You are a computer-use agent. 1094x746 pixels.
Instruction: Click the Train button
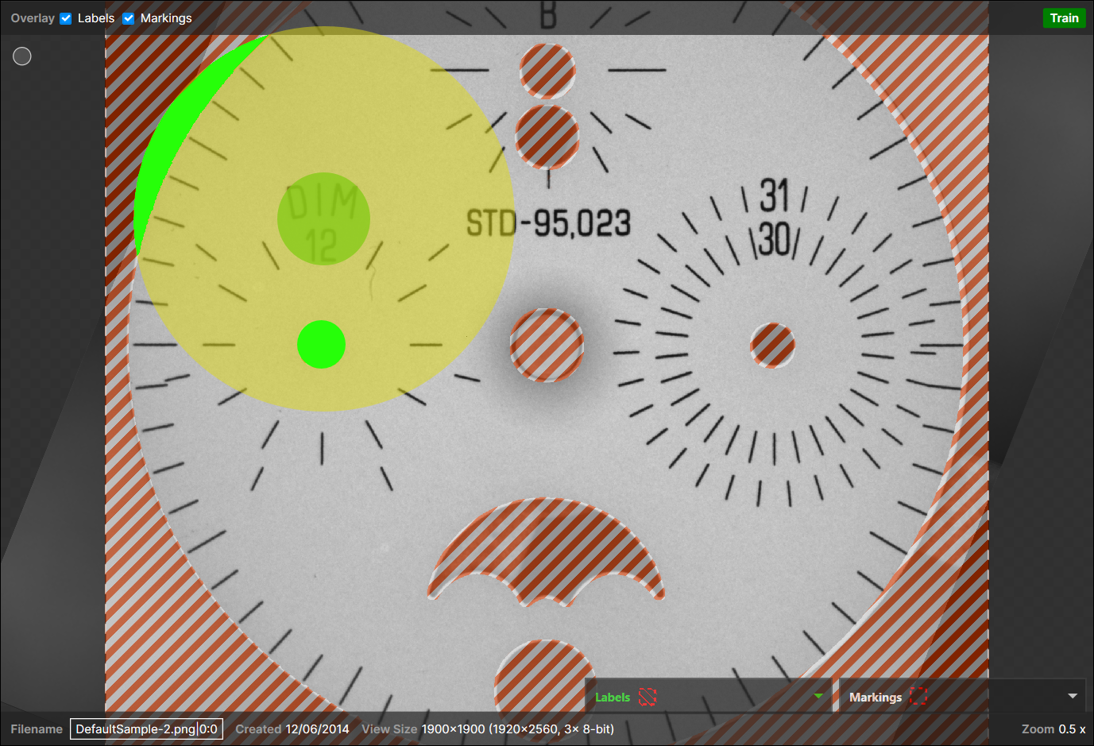1064,18
